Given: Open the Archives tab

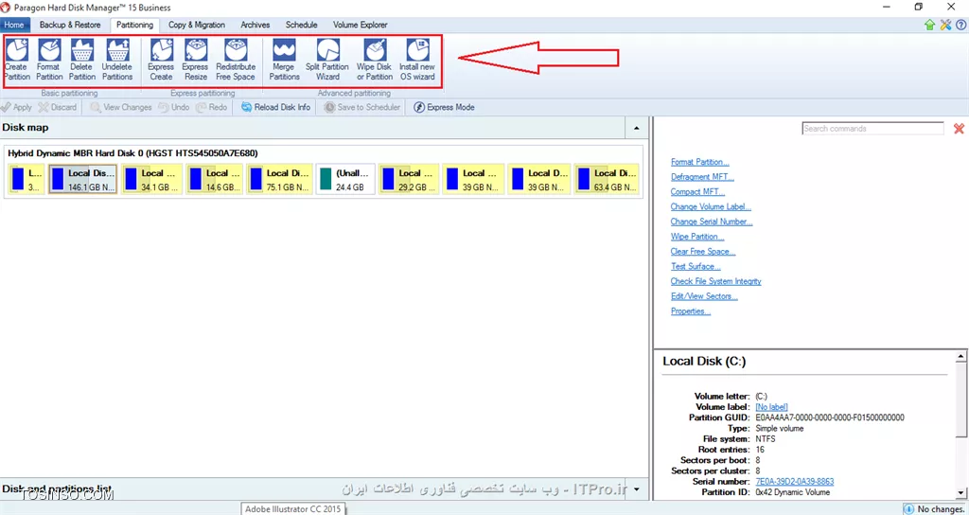Looking at the screenshot, I should [255, 25].
